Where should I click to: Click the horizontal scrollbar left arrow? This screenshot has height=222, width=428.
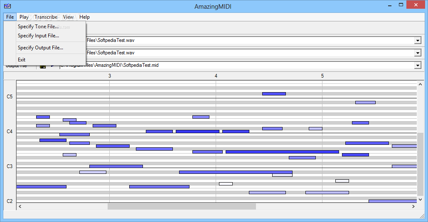click(x=20, y=207)
